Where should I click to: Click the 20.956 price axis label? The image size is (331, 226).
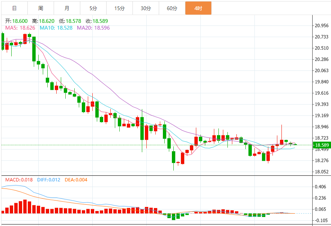[322, 26]
